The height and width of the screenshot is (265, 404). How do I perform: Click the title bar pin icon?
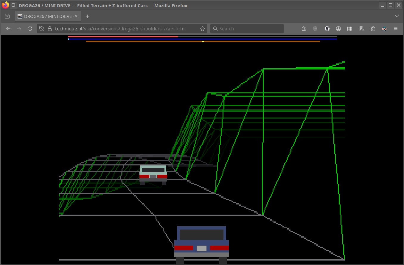coord(13,5)
